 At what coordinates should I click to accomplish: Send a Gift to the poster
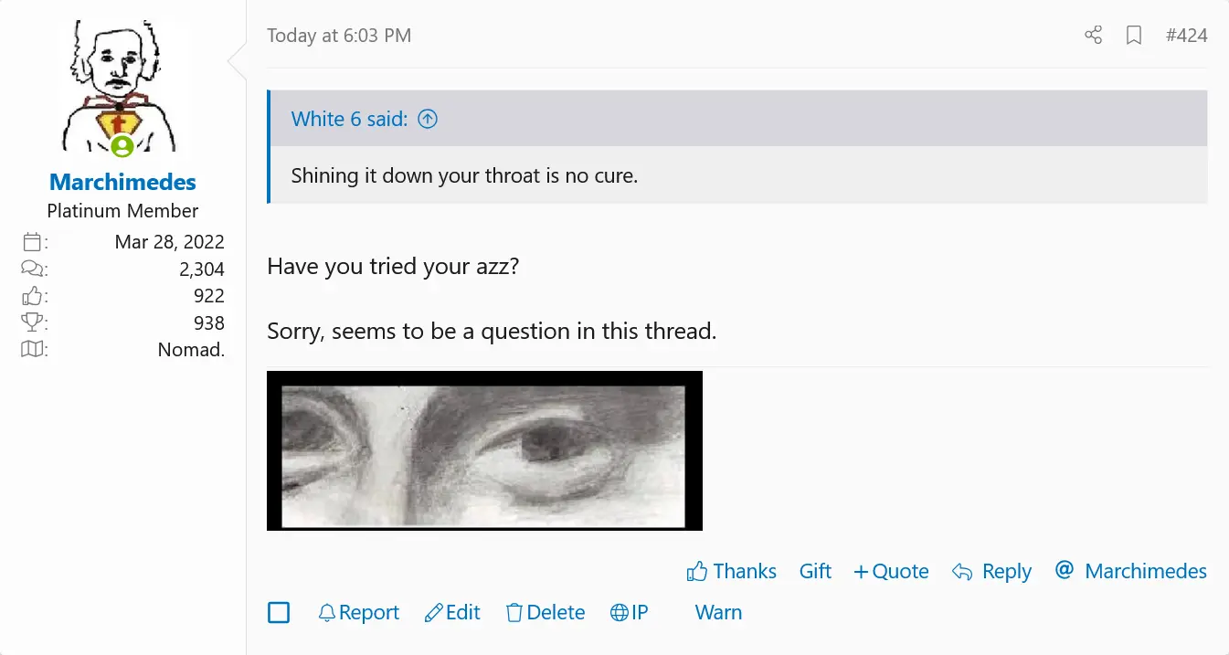[x=815, y=572]
